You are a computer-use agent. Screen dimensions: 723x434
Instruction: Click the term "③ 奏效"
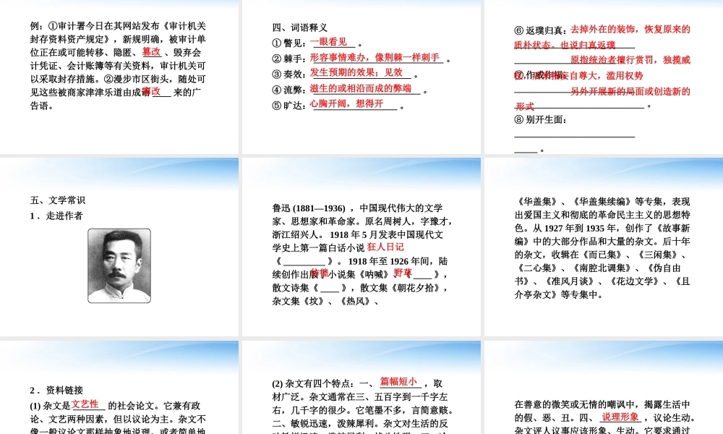288,75
